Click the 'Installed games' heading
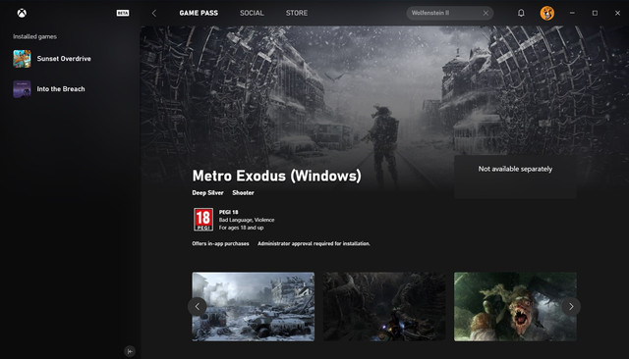The width and height of the screenshot is (629, 359). [34, 36]
